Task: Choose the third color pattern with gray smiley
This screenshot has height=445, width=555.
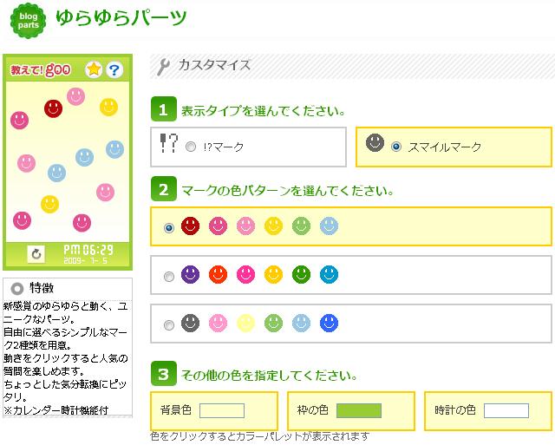Action: click(169, 325)
